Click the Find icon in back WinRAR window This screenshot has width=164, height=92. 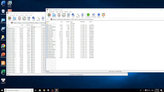(34, 19)
